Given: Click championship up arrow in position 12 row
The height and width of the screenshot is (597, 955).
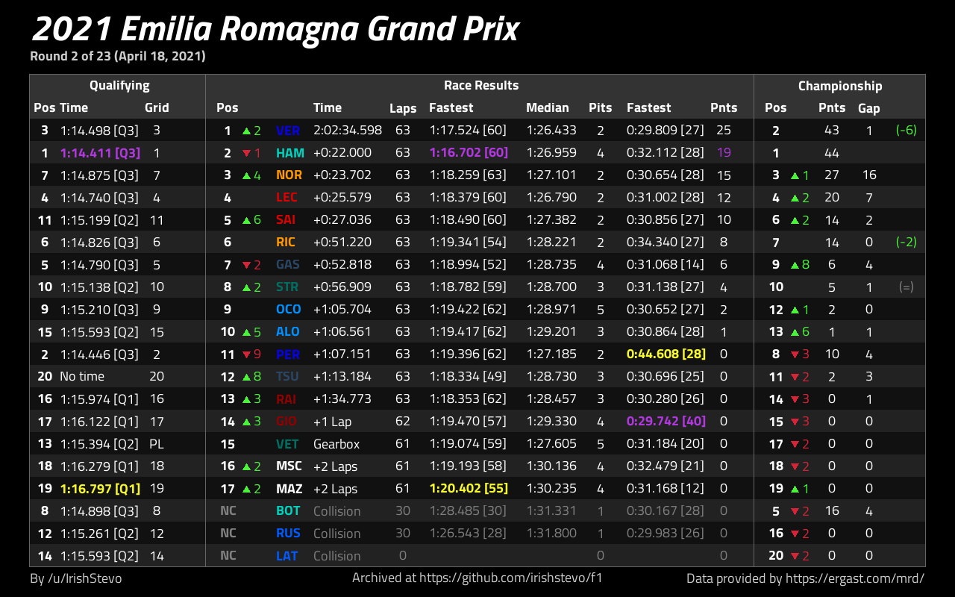Looking at the screenshot, I should click(795, 310).
